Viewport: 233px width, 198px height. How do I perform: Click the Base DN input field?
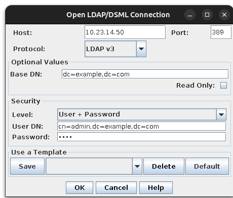pos(145,74)
